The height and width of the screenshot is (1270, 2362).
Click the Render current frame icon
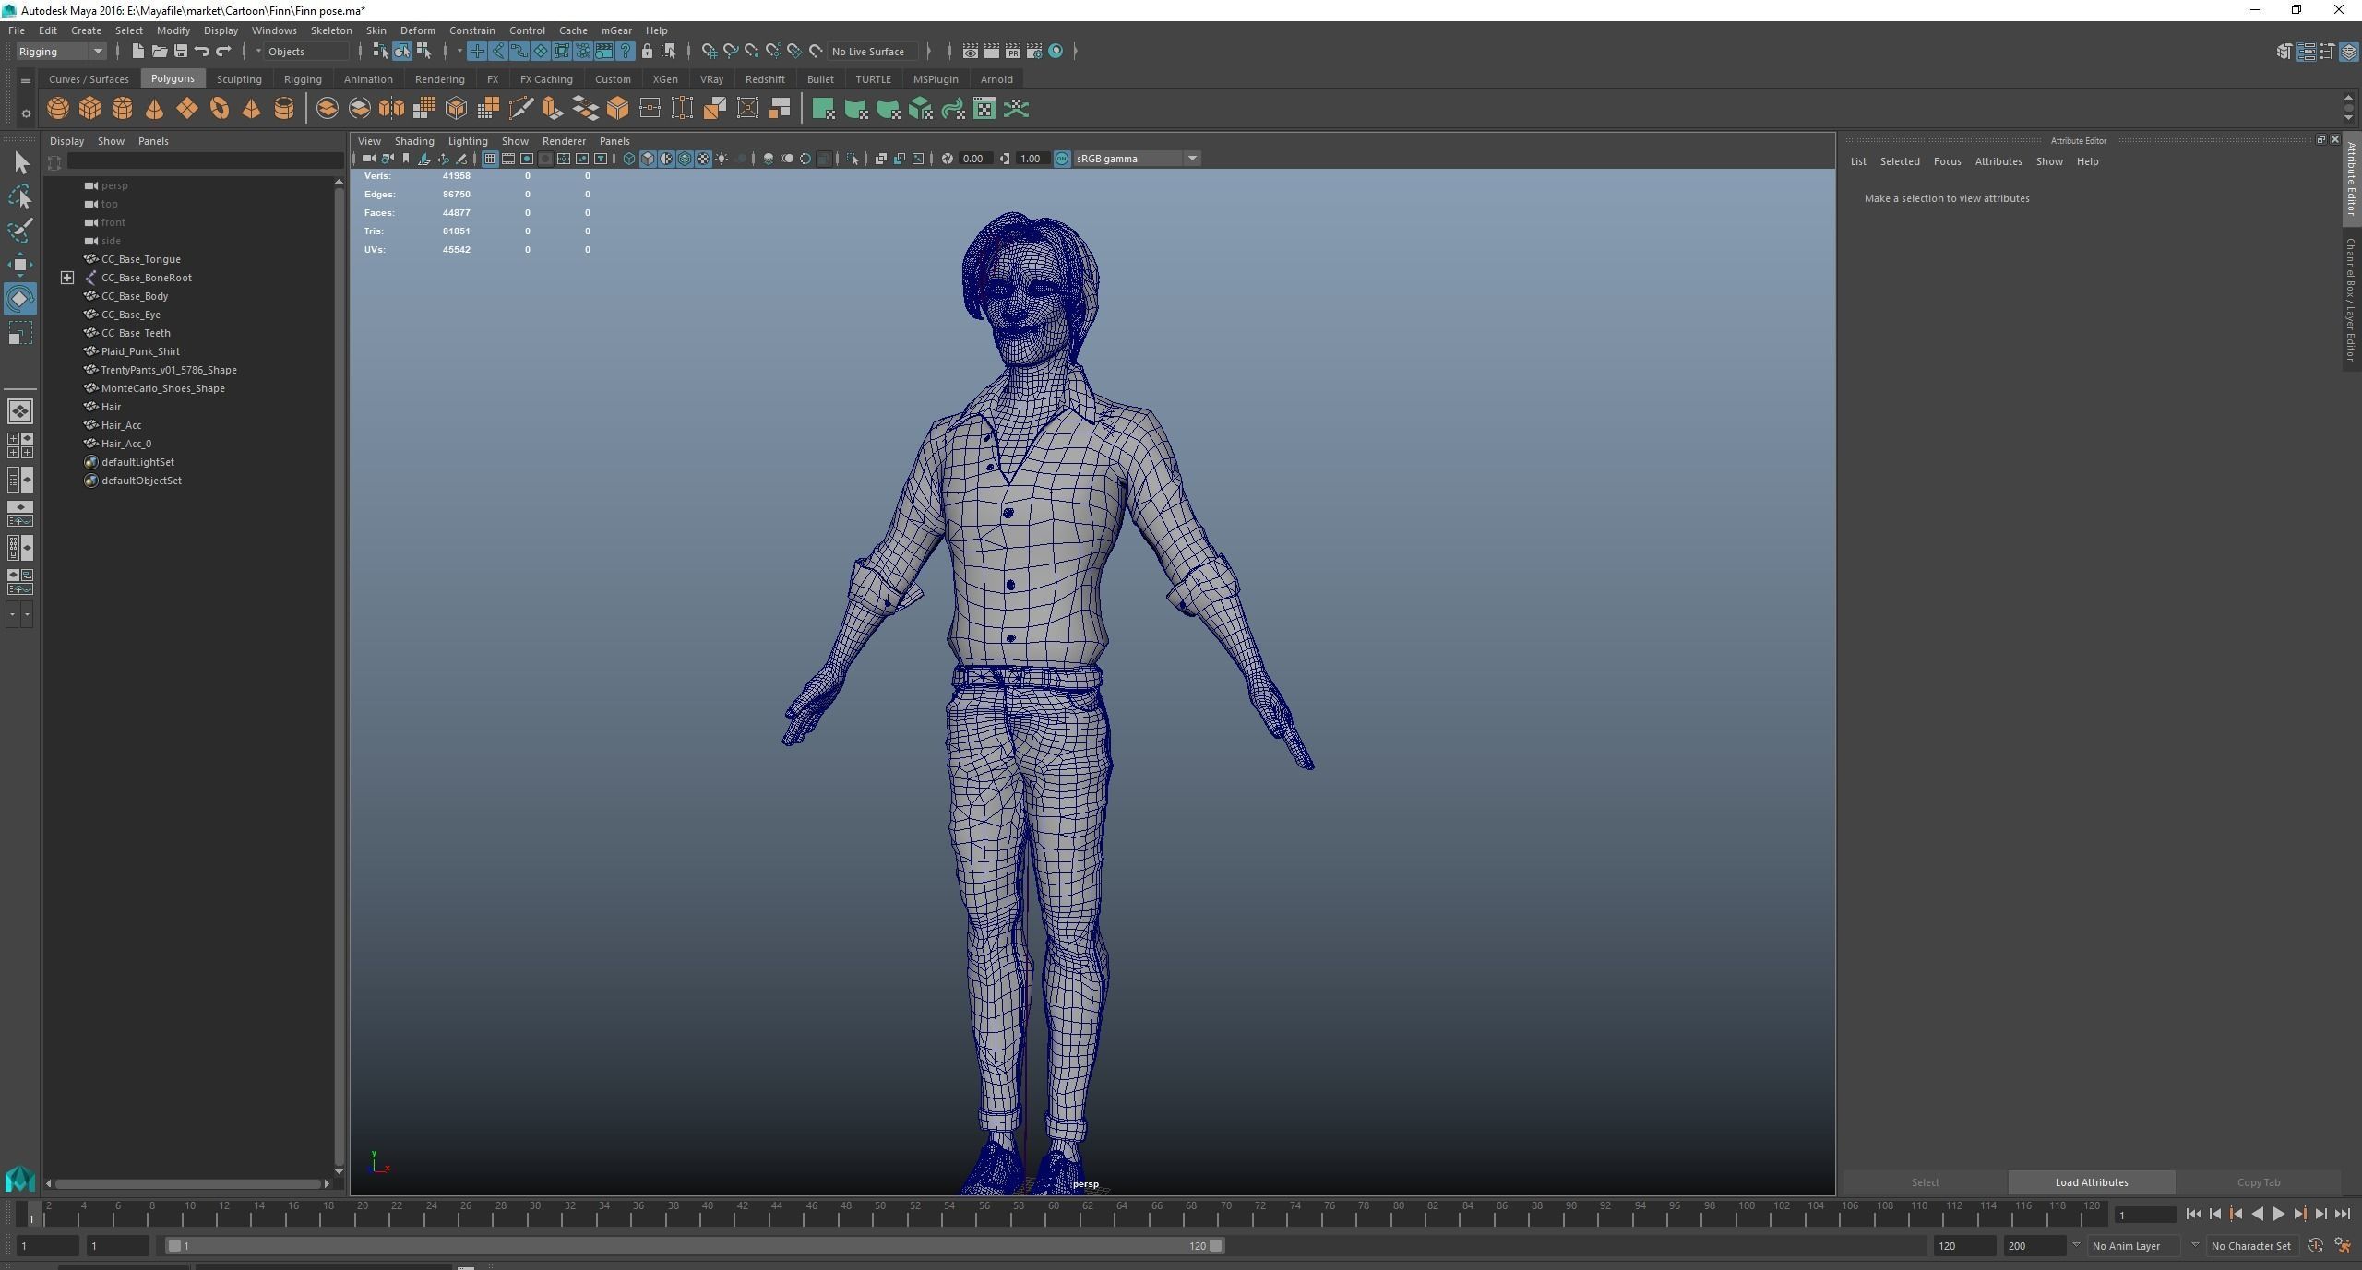[991, 52]
